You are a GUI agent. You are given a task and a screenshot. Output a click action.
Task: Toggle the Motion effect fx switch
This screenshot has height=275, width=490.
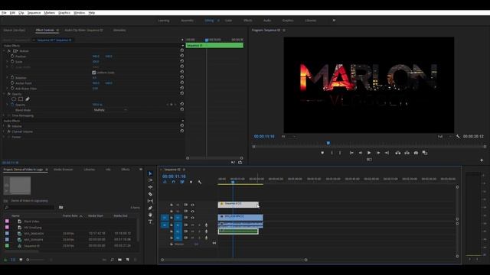click(x=9, y=51)
